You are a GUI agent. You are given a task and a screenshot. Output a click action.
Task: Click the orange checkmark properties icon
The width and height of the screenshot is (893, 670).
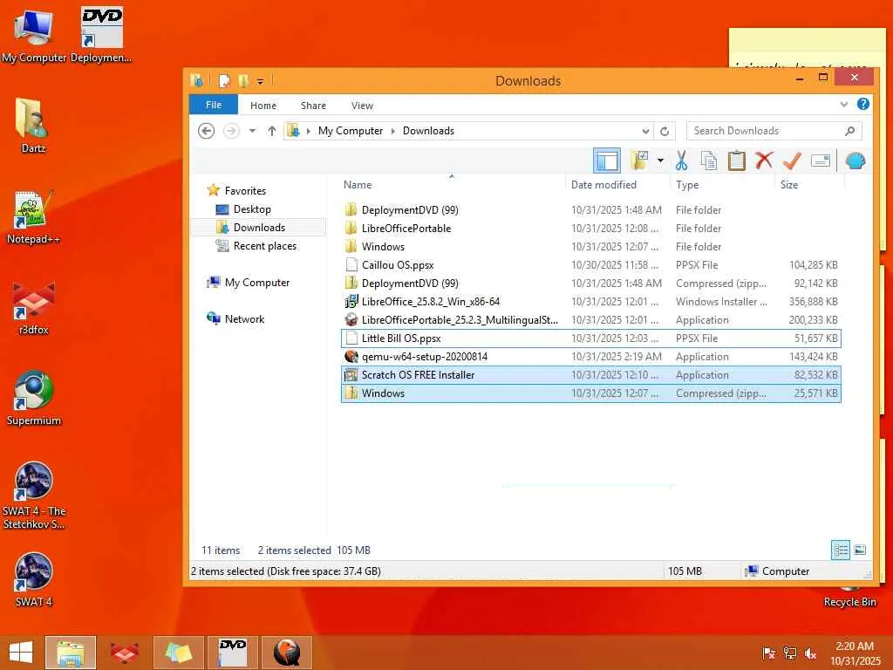pos(792,161)
